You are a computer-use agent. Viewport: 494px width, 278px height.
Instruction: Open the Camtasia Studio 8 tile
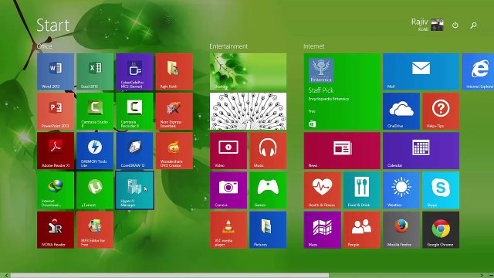point(95,111)
